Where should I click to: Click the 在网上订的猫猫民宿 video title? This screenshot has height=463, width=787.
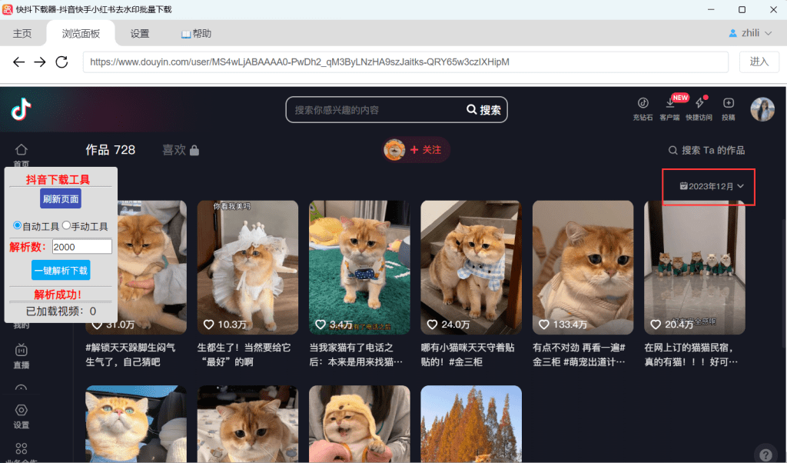[691, 355]
